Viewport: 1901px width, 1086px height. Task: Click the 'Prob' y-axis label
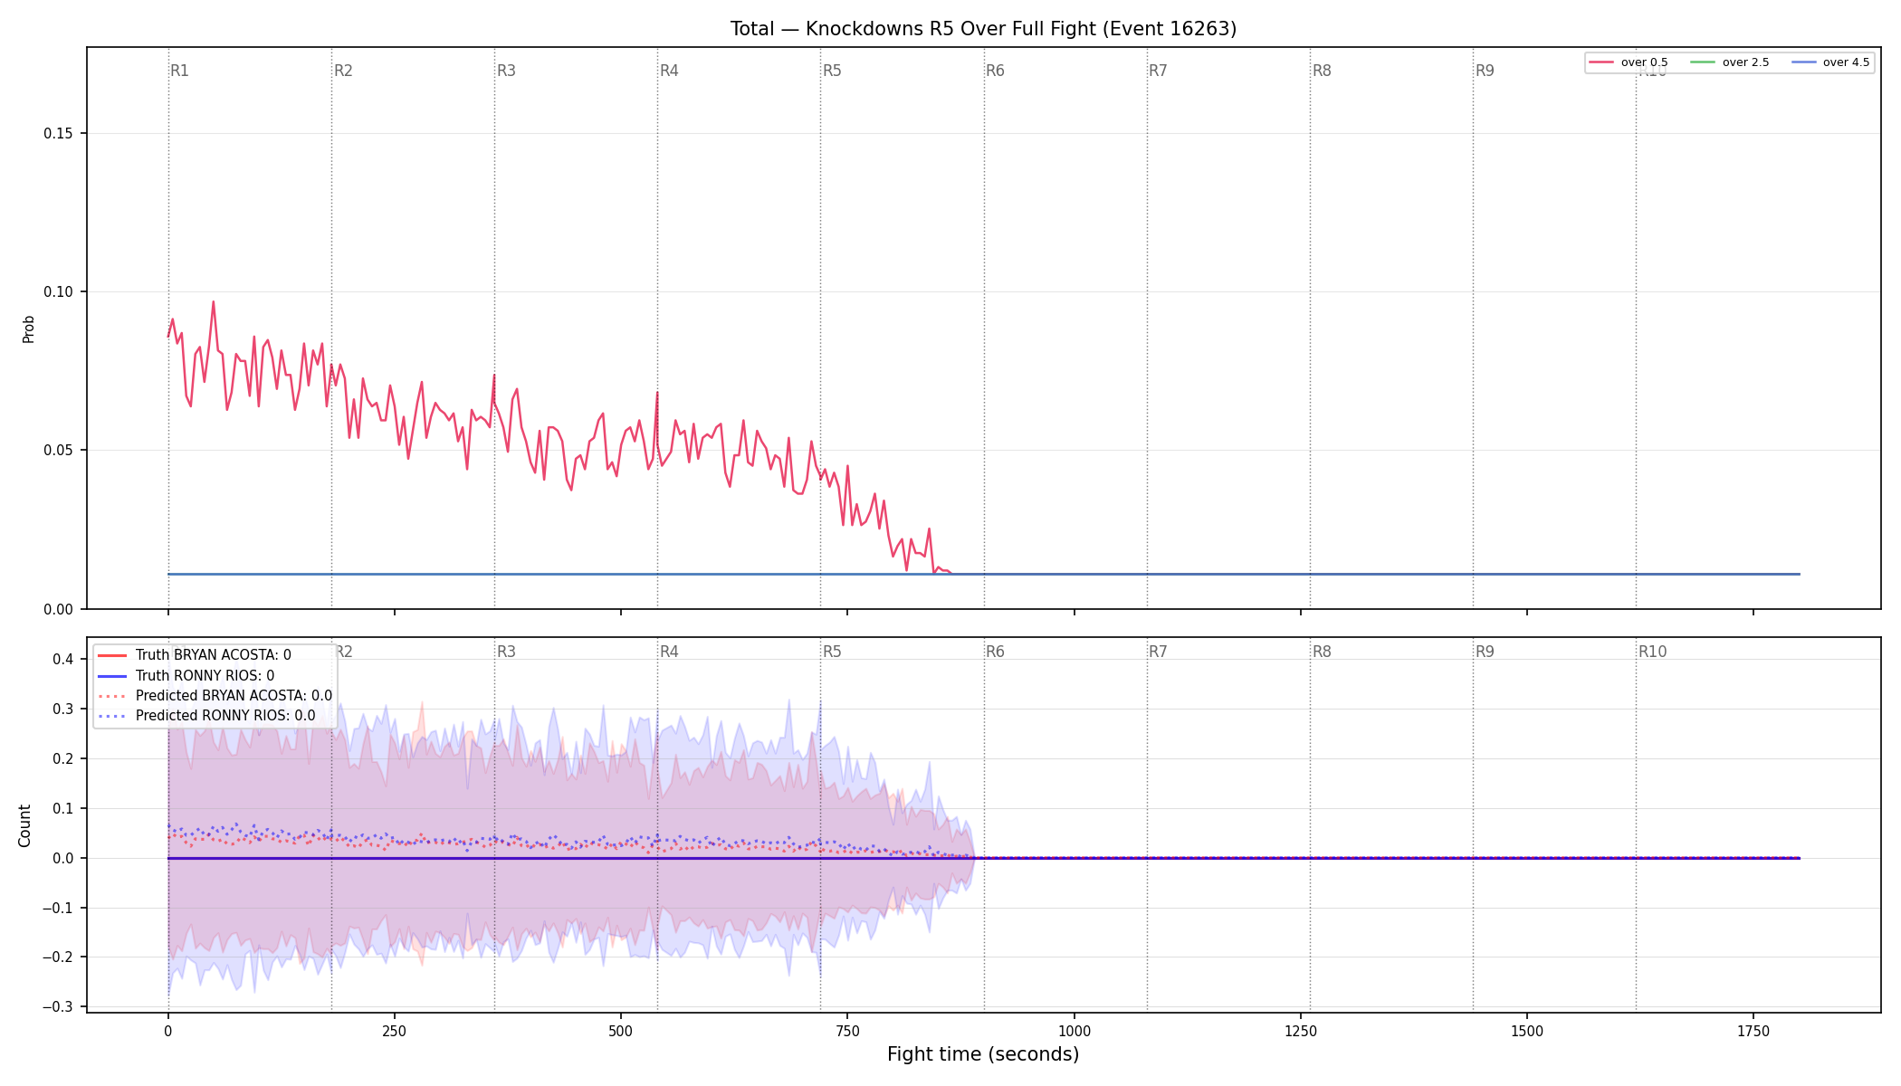click(28, 329)
